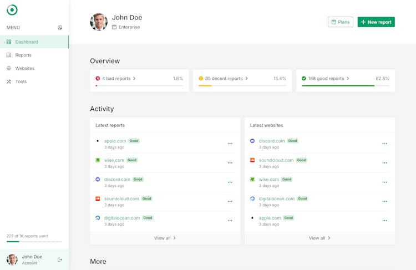Click the green app logo icon
Screen dimensions: 416x270
[12, 10]
